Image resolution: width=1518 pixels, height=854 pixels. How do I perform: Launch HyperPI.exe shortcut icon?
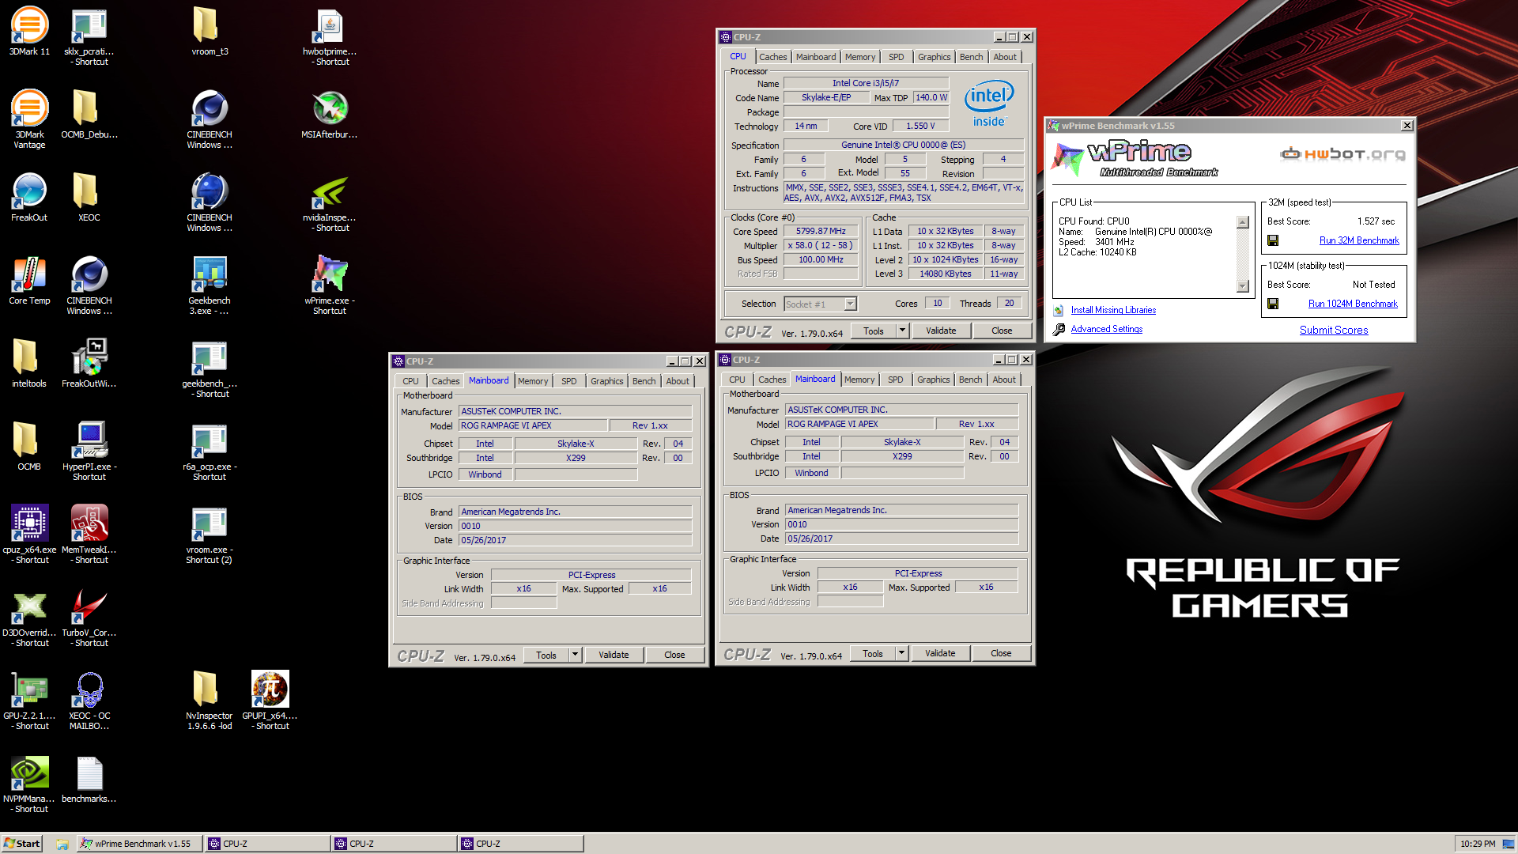[x=89, y=440]
